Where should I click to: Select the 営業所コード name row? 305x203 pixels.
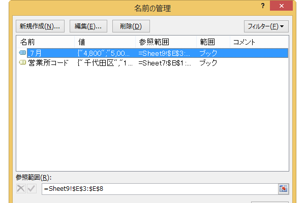point(152,63)
